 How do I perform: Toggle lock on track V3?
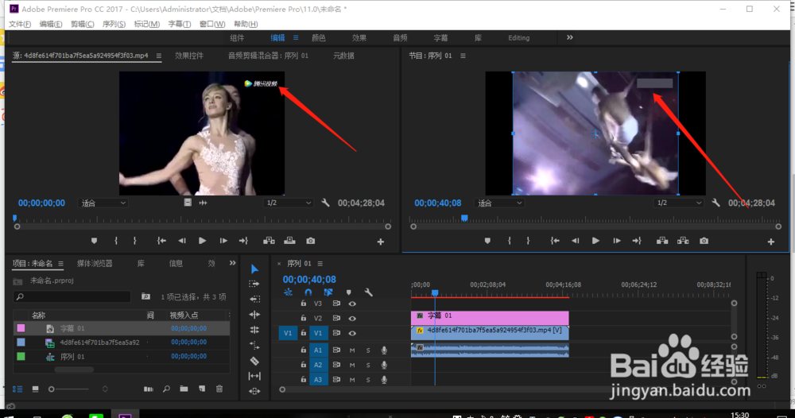303,304
